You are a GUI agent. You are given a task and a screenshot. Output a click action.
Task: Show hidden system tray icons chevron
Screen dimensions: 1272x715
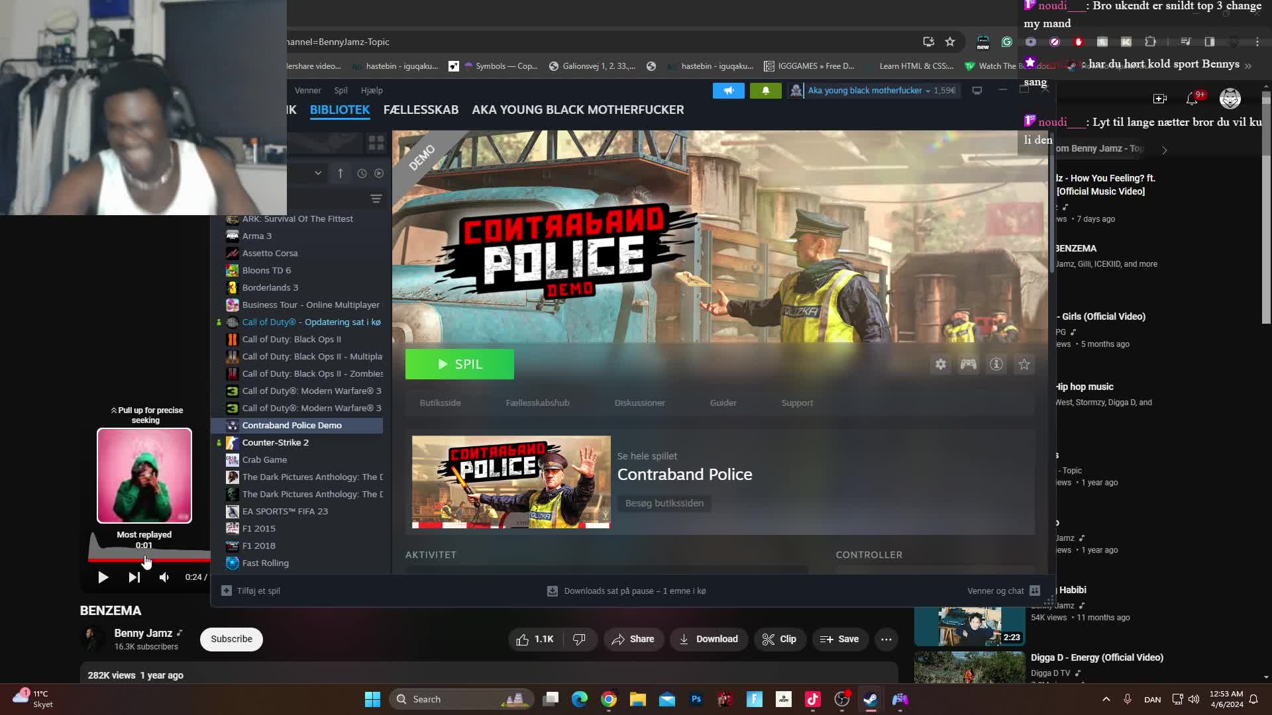pyautogui.click(x=1106, y=699)
